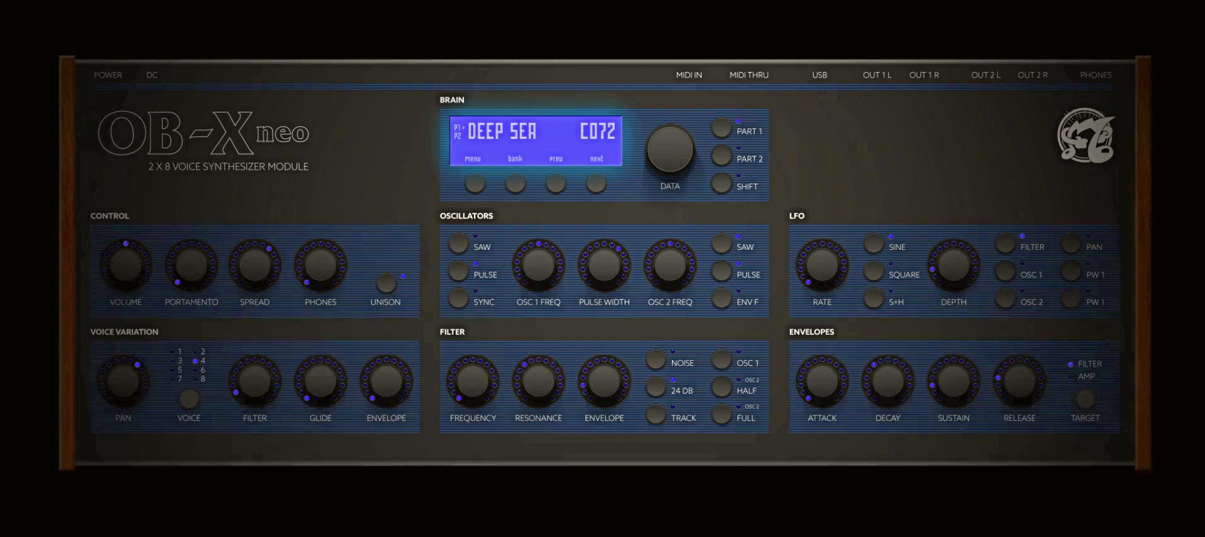The height and width of the screenshot is (537, 1205).
Task: Enable oscillator SYNC button
Action: tap(459, 298)
